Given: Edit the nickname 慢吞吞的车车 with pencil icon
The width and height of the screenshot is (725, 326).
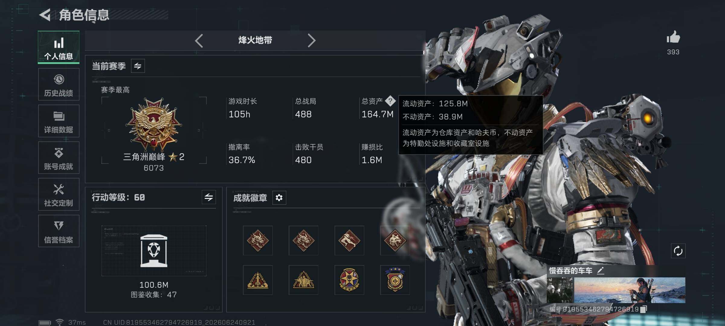Looking at the screenshot, I should 601,270.
